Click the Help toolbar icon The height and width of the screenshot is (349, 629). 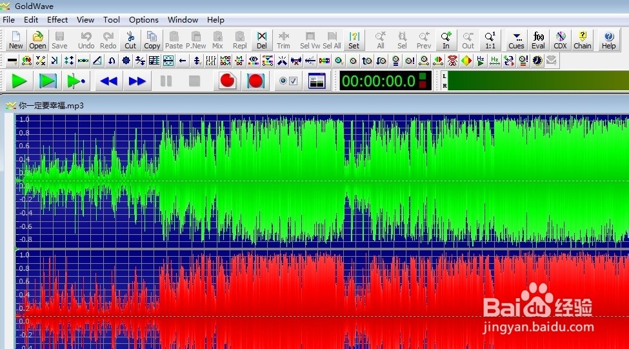[x=608, y=40]
